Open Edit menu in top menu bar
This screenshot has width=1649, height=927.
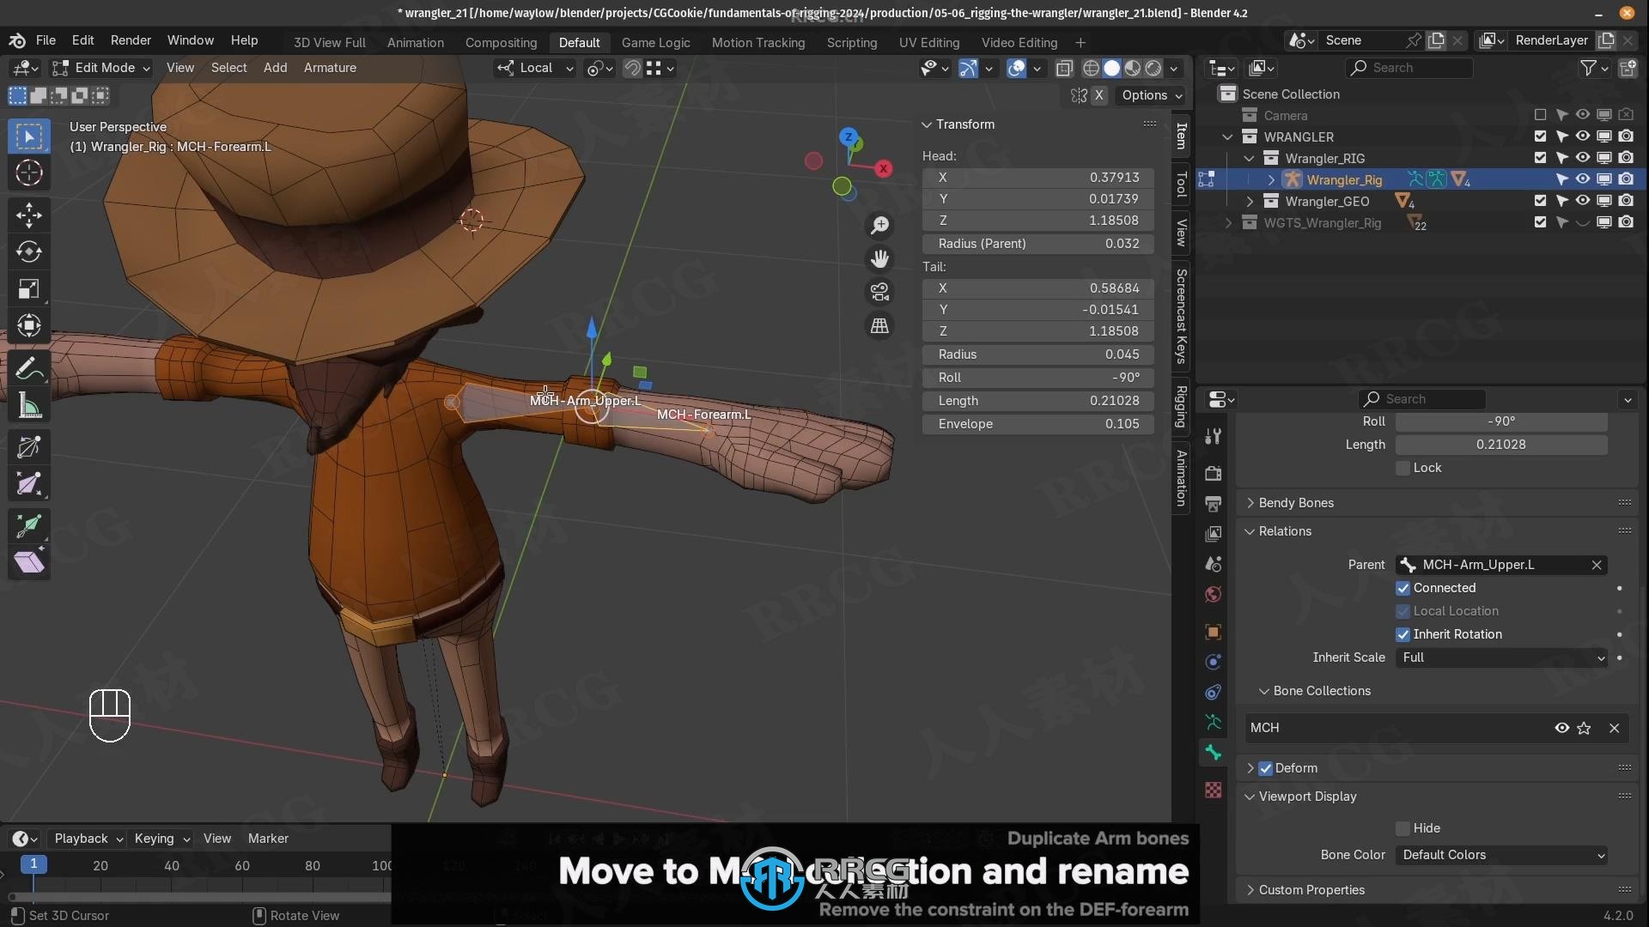(82, 39)
